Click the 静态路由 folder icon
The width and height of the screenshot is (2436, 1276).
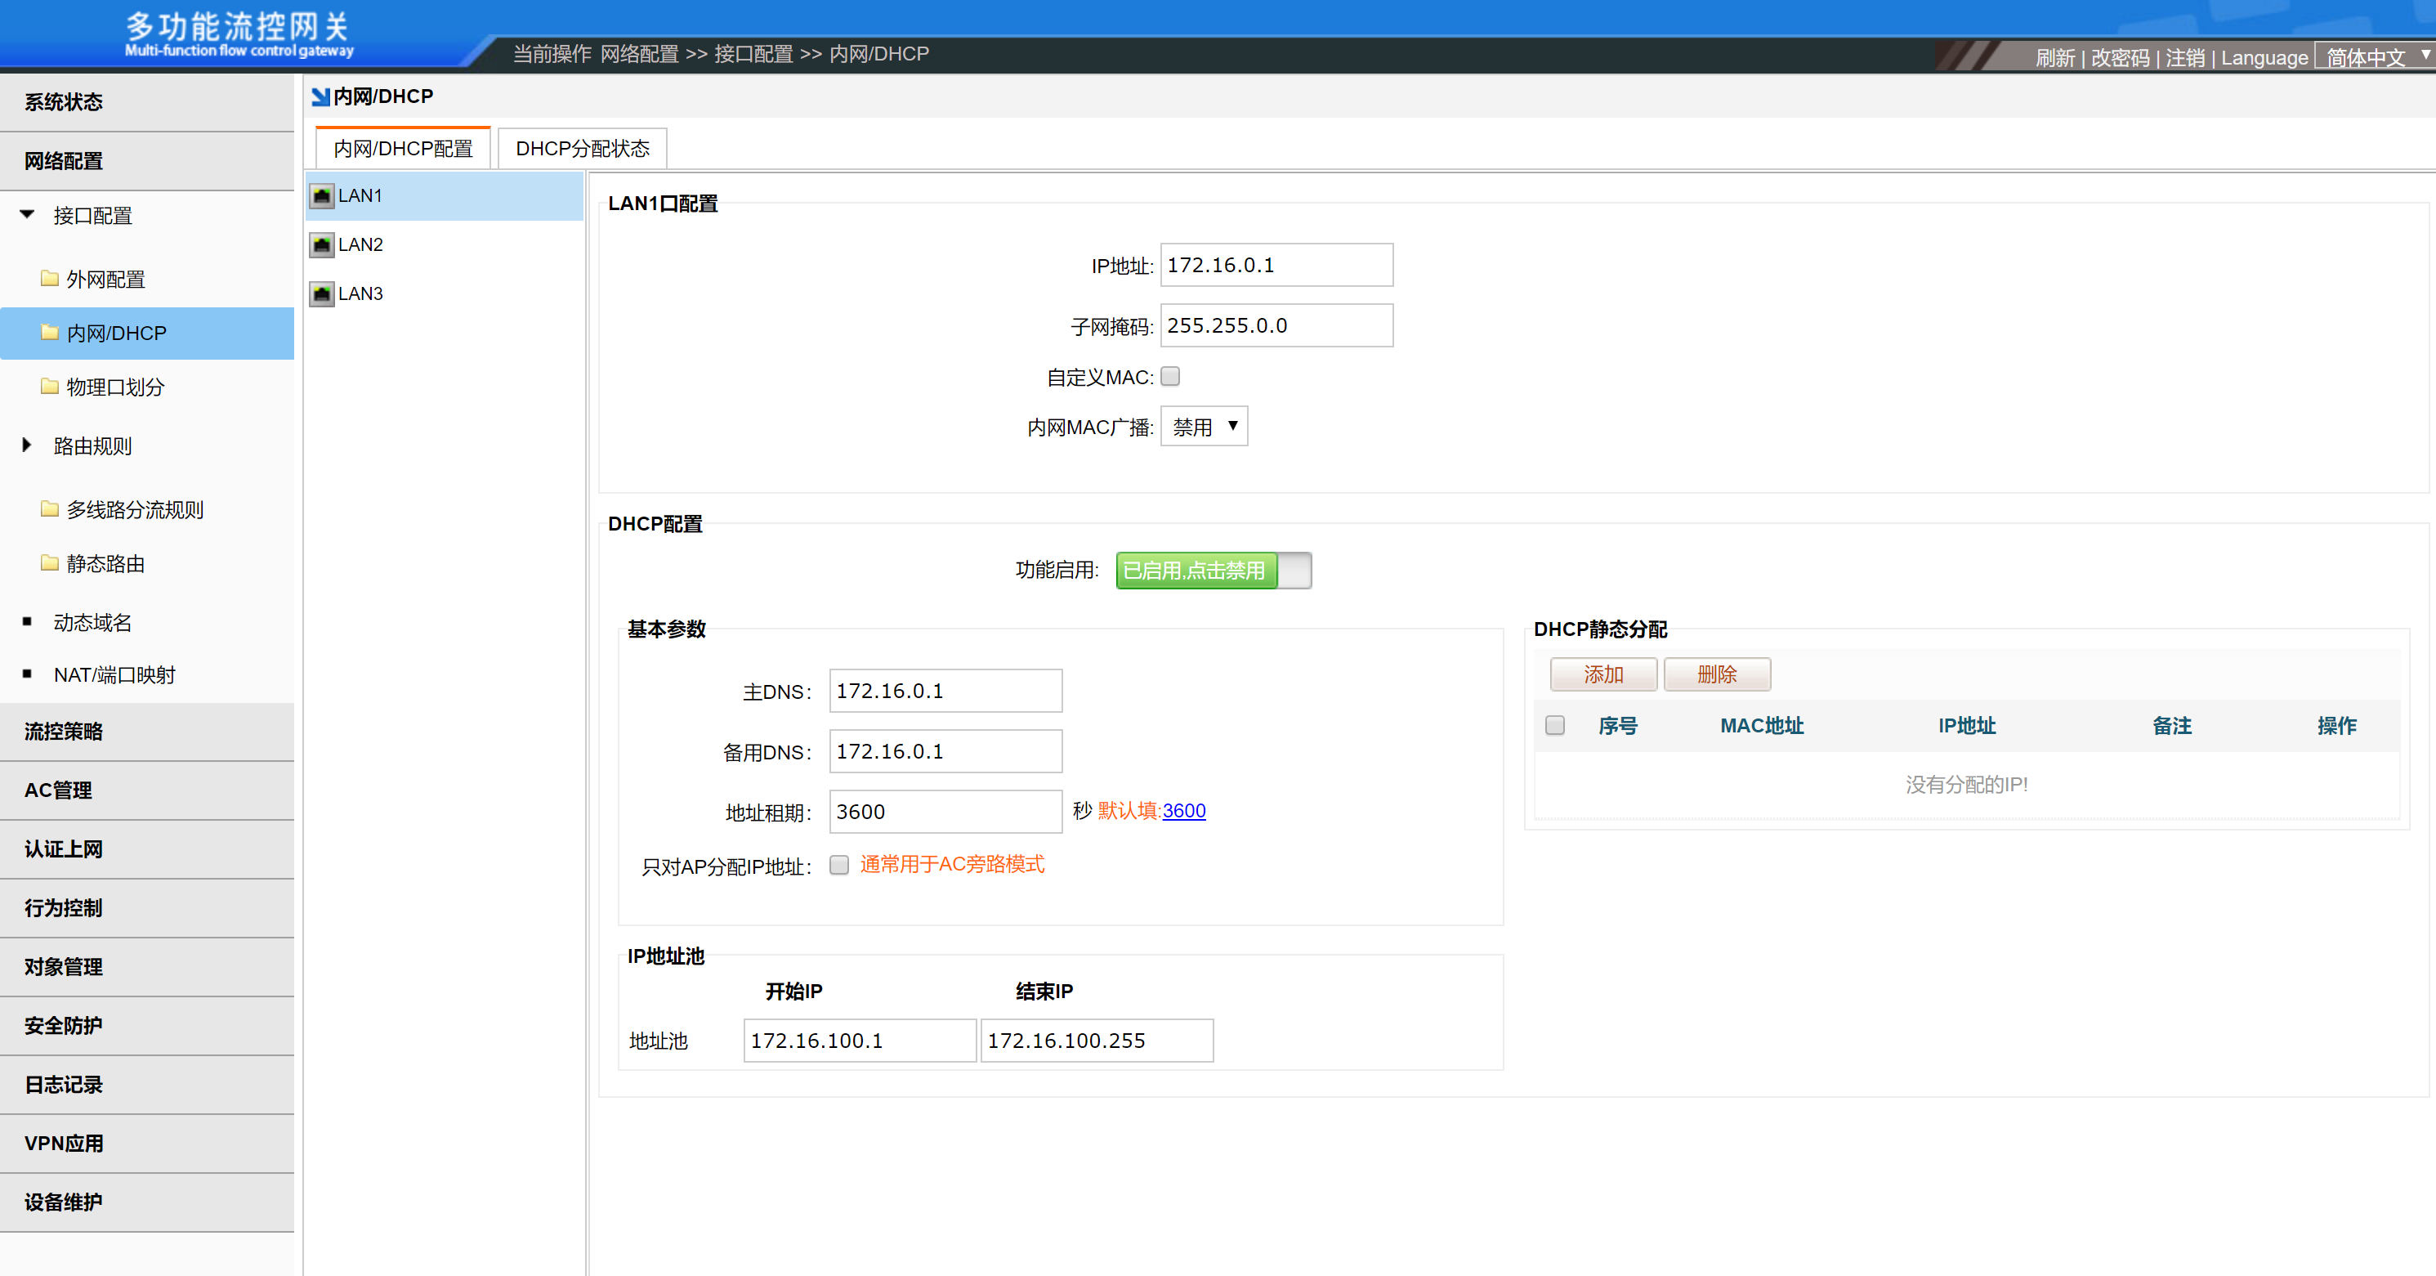point(49,564)
